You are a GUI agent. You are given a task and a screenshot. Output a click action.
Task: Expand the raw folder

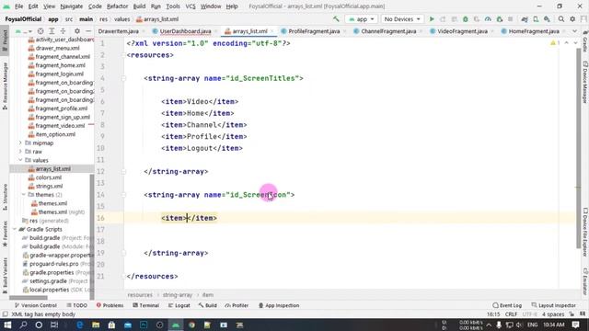click(x=20, y=152)
